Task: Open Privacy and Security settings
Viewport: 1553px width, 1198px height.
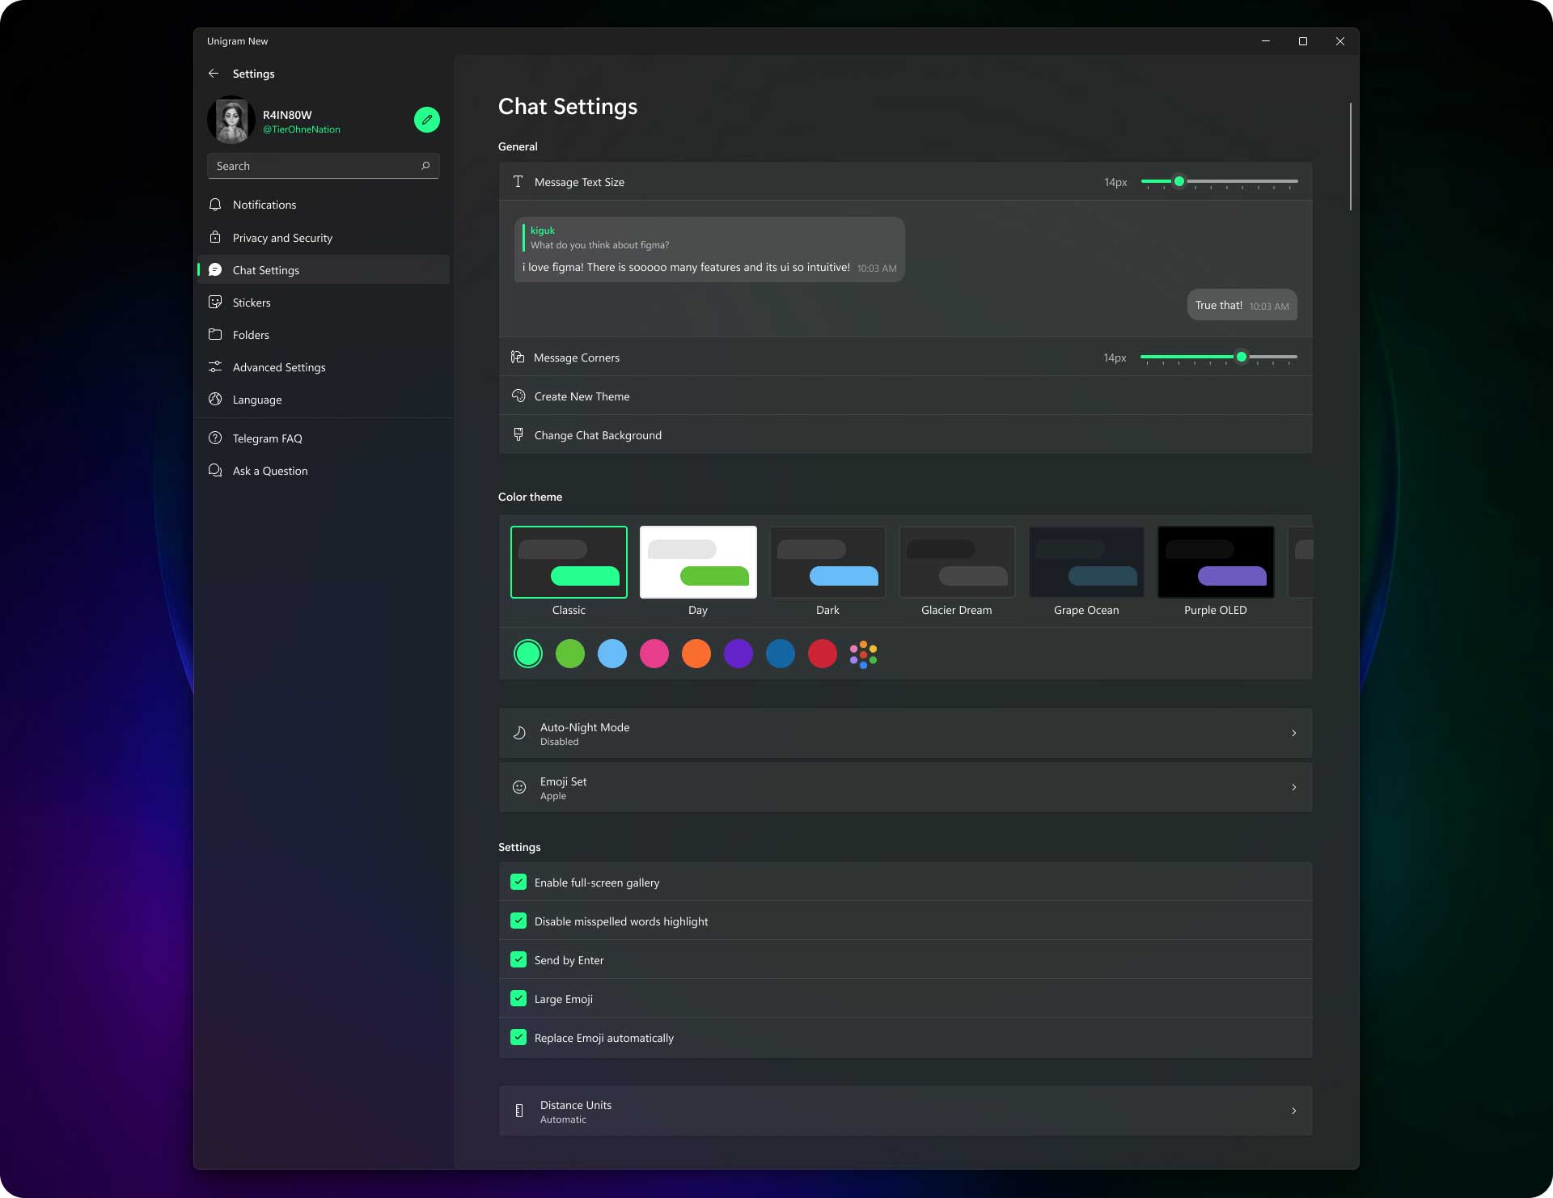Action: pos(324,237)
